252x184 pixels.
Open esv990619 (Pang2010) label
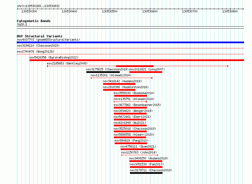coord(131,140)
